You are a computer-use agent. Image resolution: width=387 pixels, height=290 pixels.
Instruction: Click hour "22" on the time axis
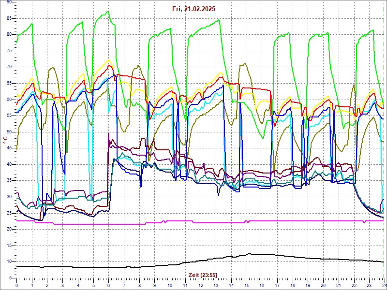pos(353,285)
